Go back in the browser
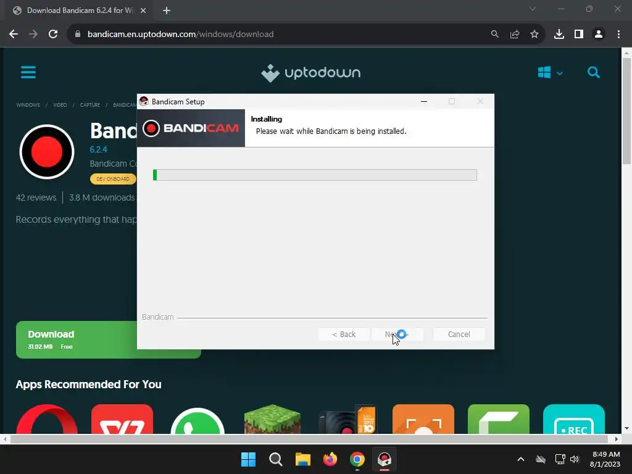632x474 pixels. [x=14, y=35]
